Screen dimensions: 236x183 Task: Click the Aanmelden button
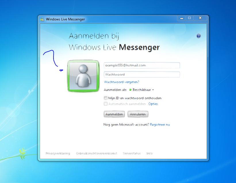click(114, 114)
